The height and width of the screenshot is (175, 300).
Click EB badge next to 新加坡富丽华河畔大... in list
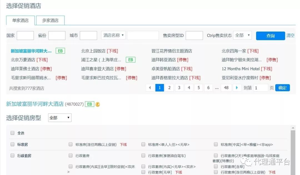60,51
